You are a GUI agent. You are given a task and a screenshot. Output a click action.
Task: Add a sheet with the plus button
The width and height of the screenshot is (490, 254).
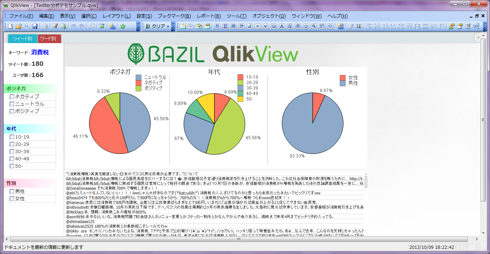tap(478, 38)
